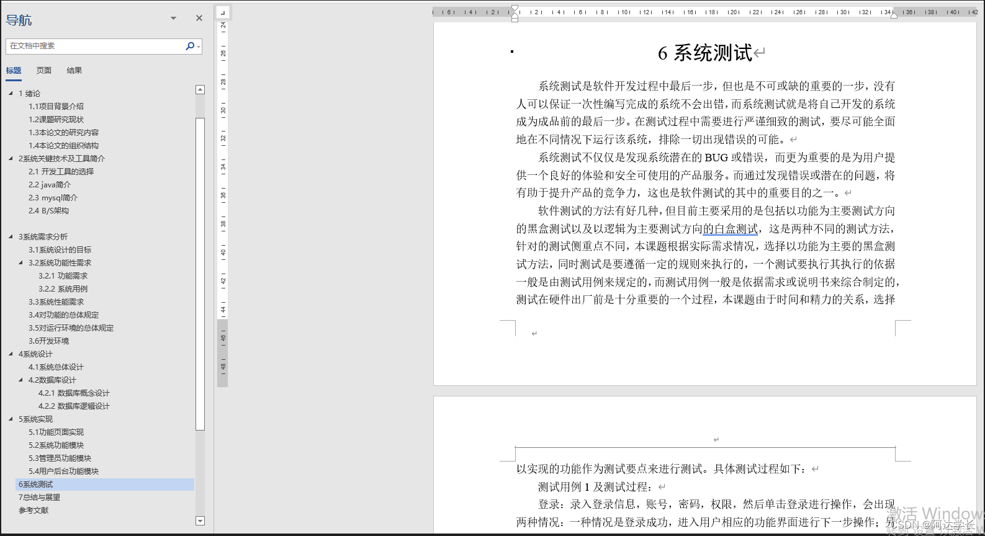Click the page title 6 系统测试

(705, 53)
